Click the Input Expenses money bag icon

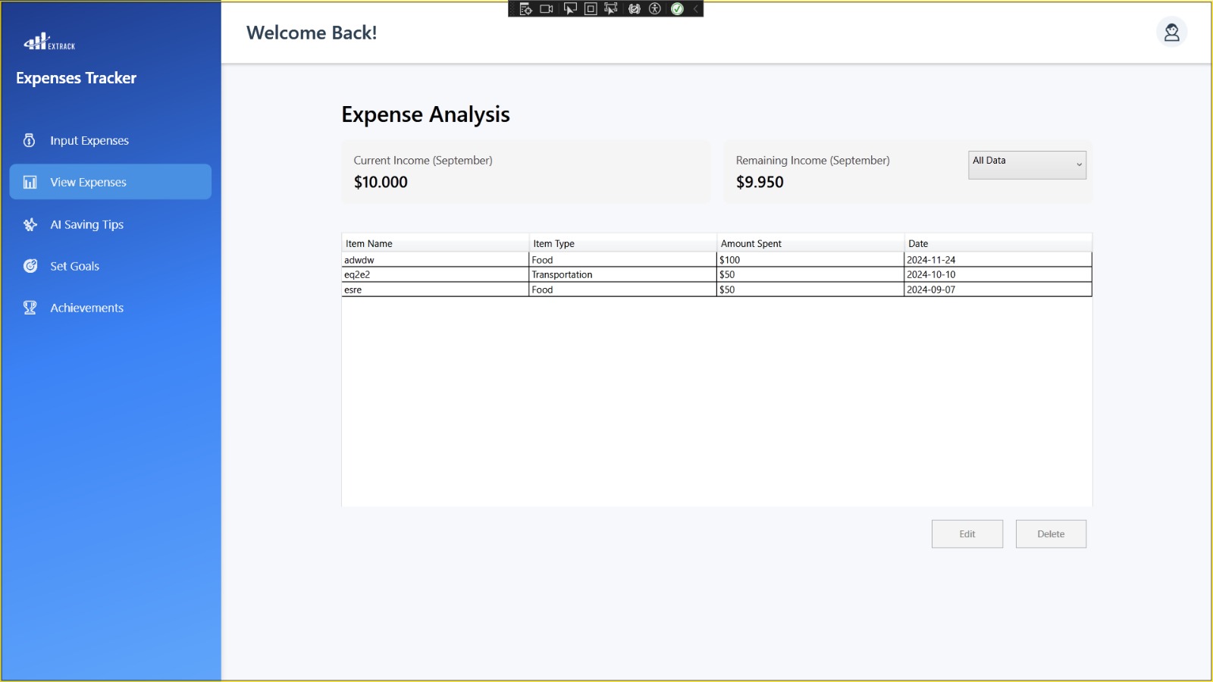click(30, 140)
